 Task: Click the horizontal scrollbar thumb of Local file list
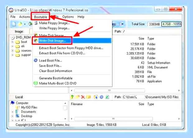click(x=114, y=119)
